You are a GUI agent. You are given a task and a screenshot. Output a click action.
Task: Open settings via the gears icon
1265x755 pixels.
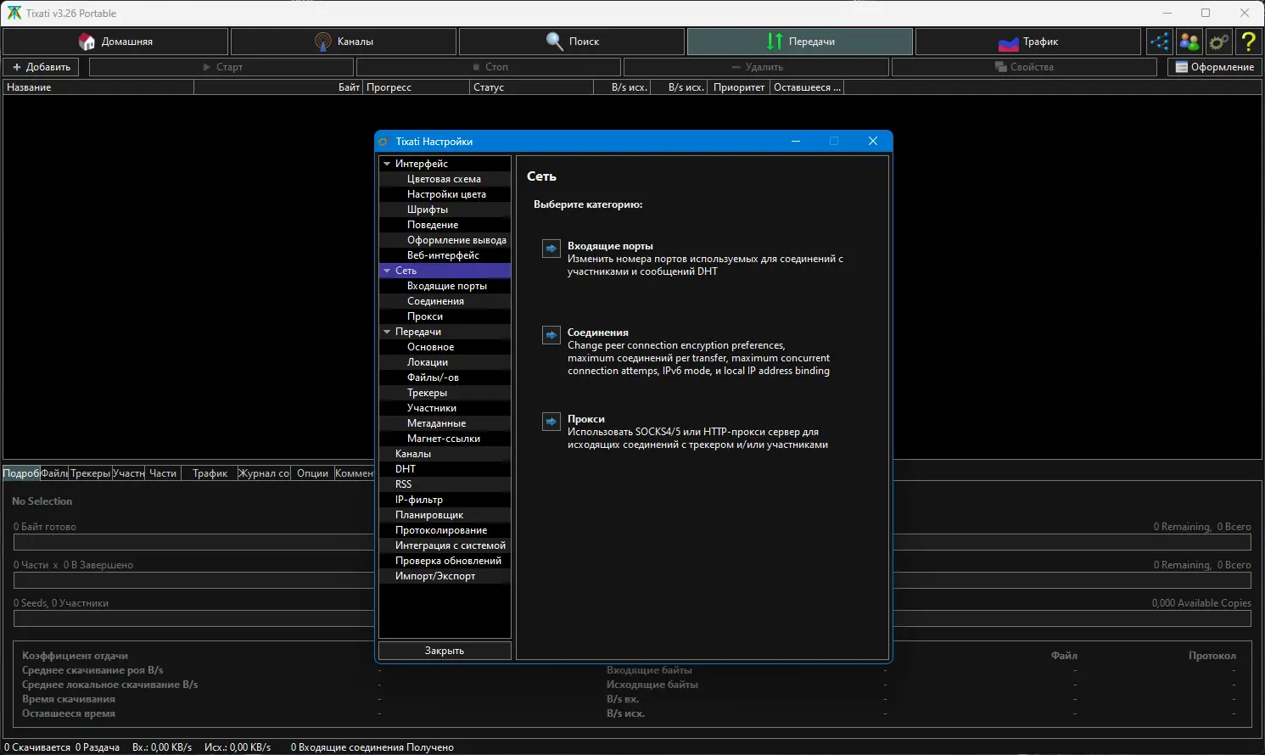(x=1219, y=42)
